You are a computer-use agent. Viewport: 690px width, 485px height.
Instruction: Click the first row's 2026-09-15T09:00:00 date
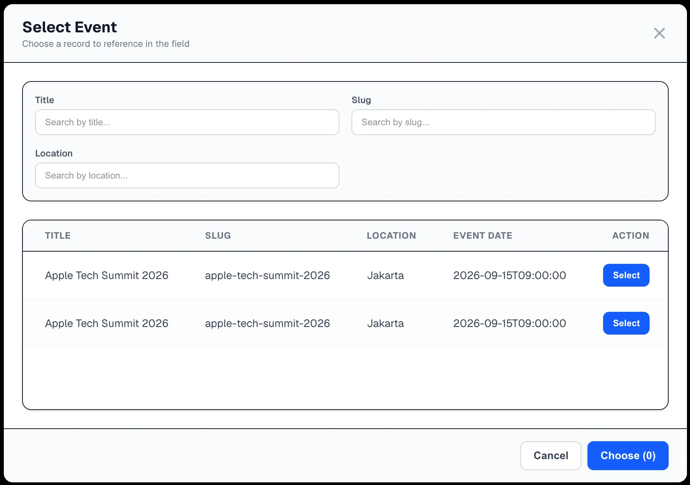click(x=510, y=275)
